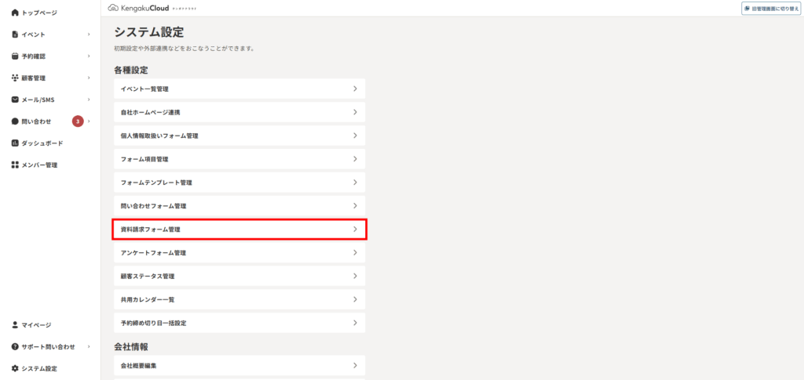Click the speech bubble icon beside 問い合わせ
Screen dimensions: 804x380
[x=15, y=121]
